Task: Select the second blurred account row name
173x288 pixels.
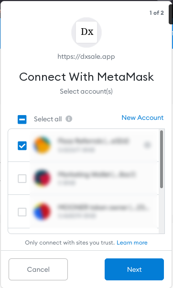Action: pos(97,174)
